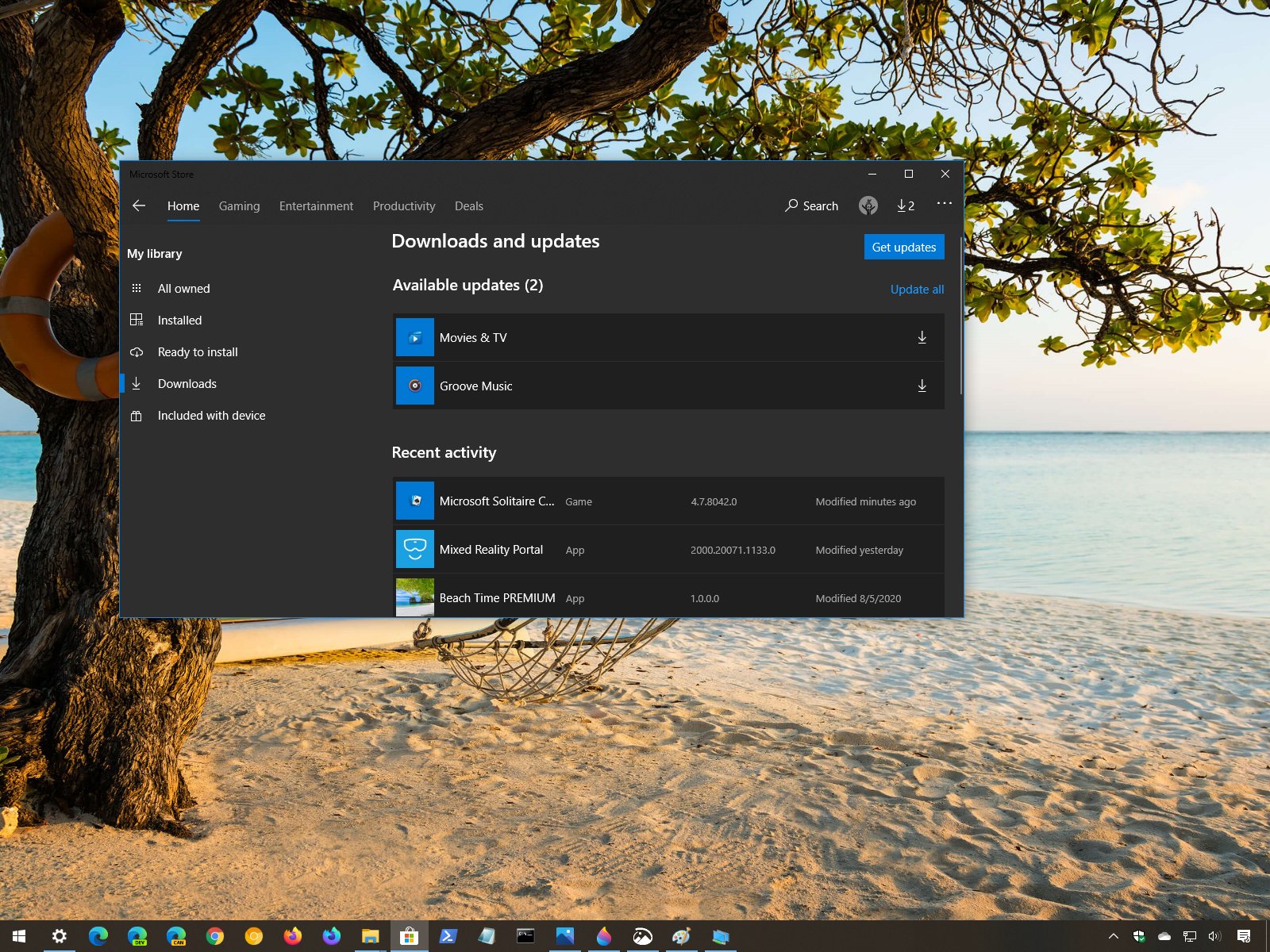This screenshot has width=1270, height=952.
Task: Expand the Start menu
Action: pyautogui.click(x=17, y=936)
